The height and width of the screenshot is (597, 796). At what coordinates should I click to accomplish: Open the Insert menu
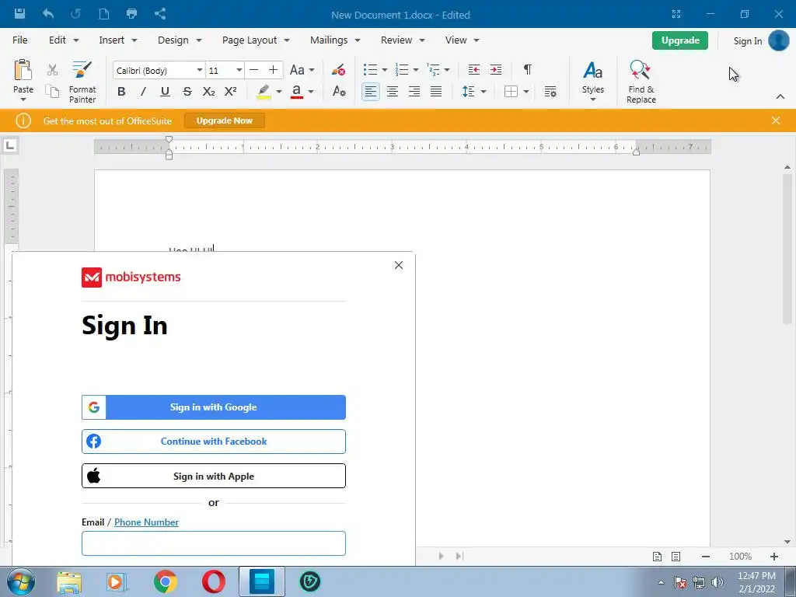click(118, 40)
